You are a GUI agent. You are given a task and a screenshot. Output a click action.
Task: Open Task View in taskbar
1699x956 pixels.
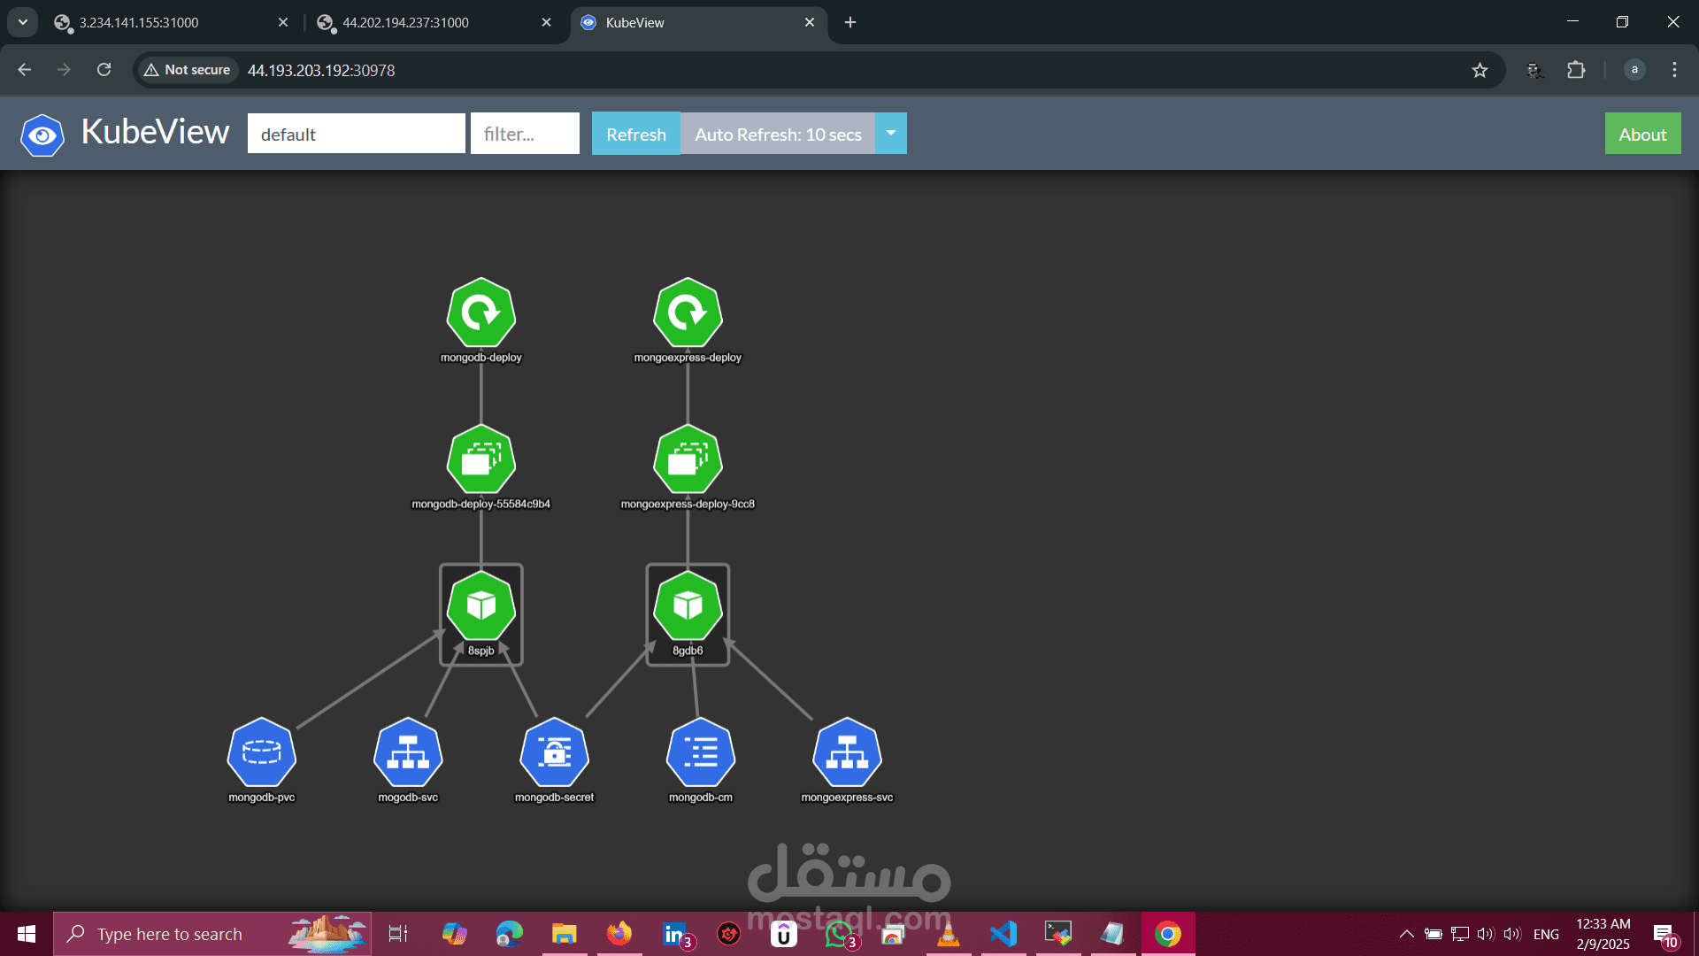(398, 934)
